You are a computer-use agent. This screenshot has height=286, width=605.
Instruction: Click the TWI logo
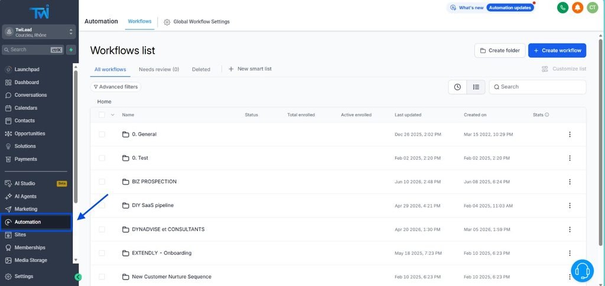tap(40, 12)
